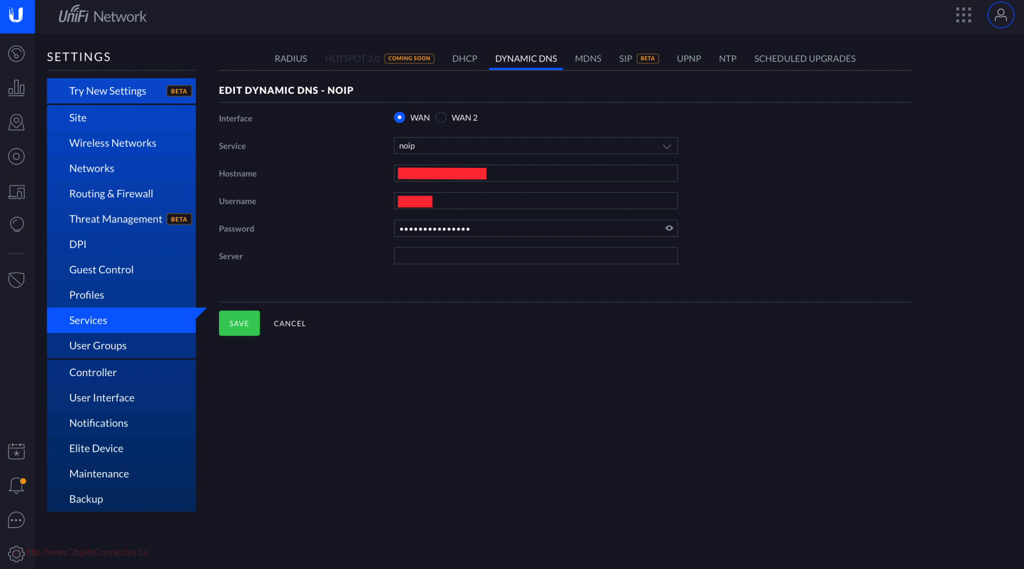Open the Statistics bar chart icon
The image size is (1024, 569).
coord(16,88)
